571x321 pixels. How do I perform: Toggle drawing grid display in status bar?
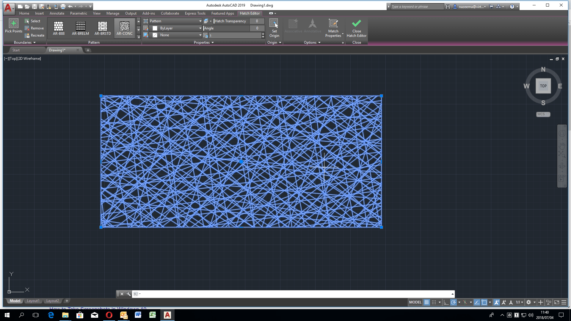click(426, 302)
